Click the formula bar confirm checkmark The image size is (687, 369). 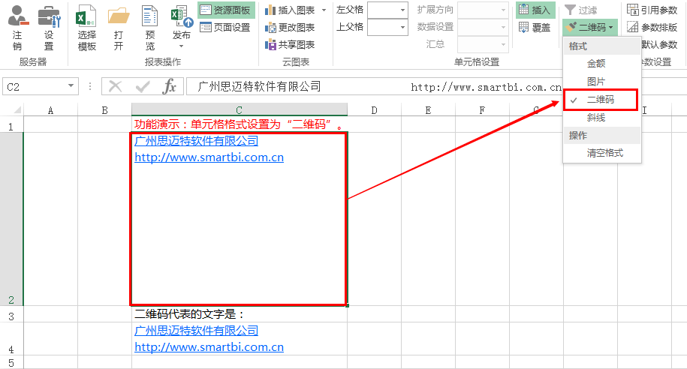[143, 86]
